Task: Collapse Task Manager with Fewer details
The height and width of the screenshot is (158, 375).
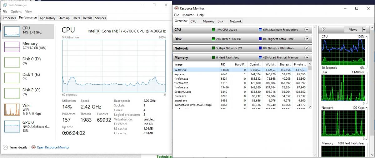Action: (x=15, y=147)
